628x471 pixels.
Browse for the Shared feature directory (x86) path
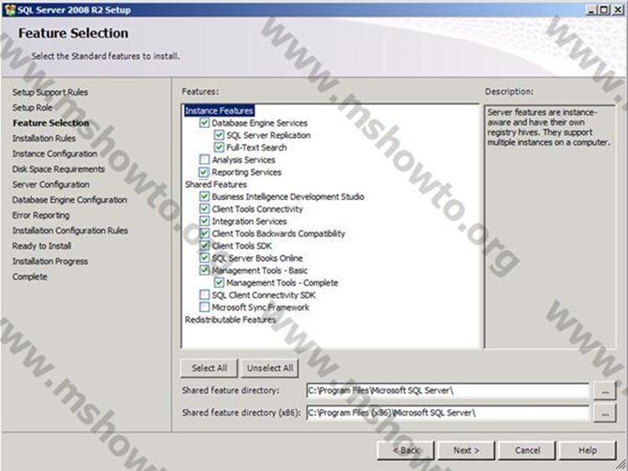coord(605,413)
